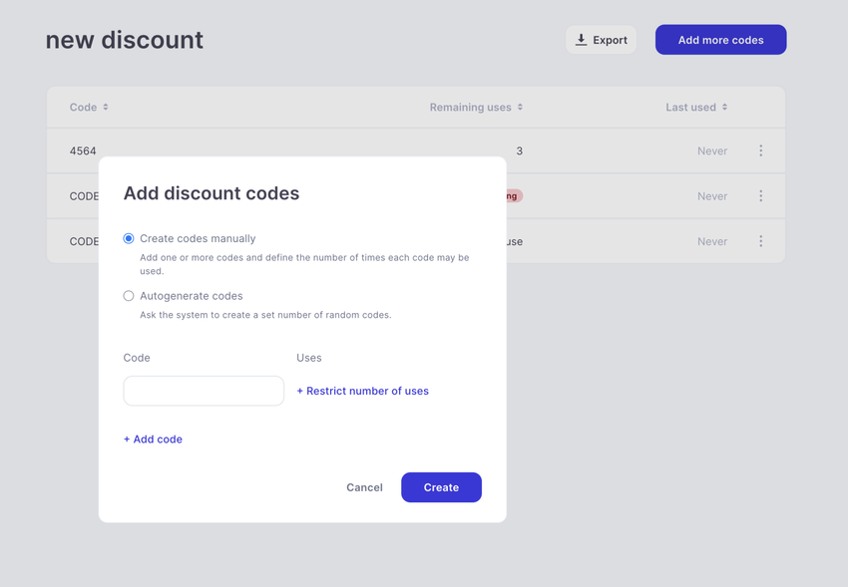Click the Create button
Screen dimensions: 848x587
click(441, 487)
